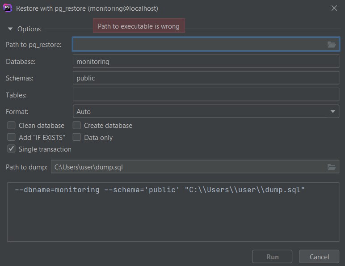Screen dimensions: 345x266
Task: Click the Options section heading text
Action: click(29, 29)
